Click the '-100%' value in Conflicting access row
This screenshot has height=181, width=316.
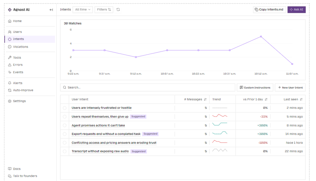point(263,143)
